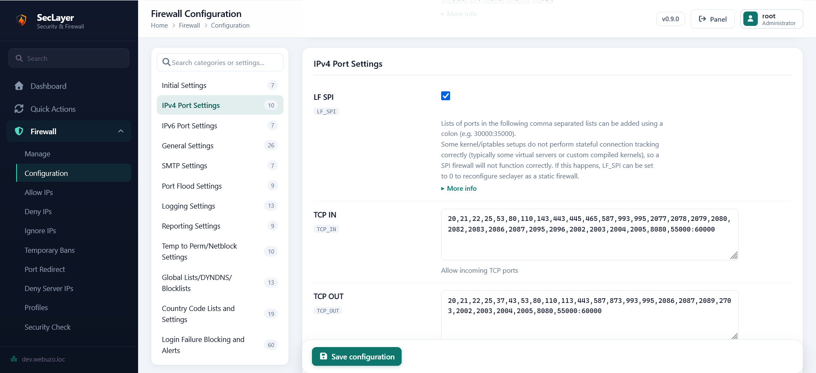This screenshot has height=373, width=816.
Task: Open the Configuration submenu item
Action: [74, 173]
